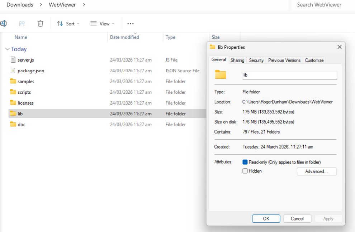This screenshot has height=232, width=355.
Task: Click WebViewer in the breadcrumb path
Action: click(62, 5)
